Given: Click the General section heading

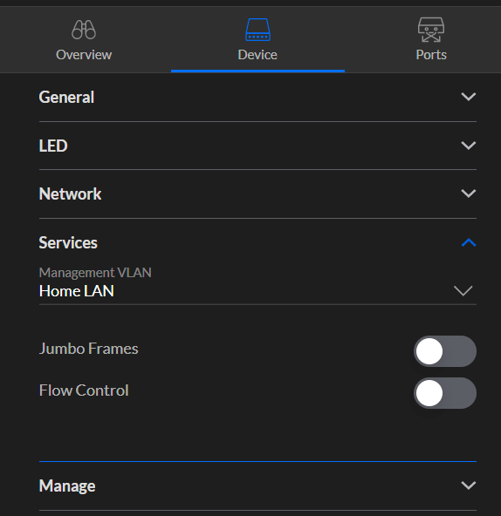Looking at the screenshot, I should 66,97.
